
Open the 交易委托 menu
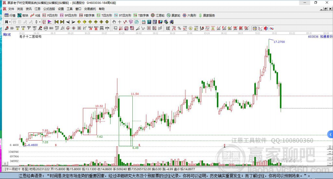tap(90, 9)
